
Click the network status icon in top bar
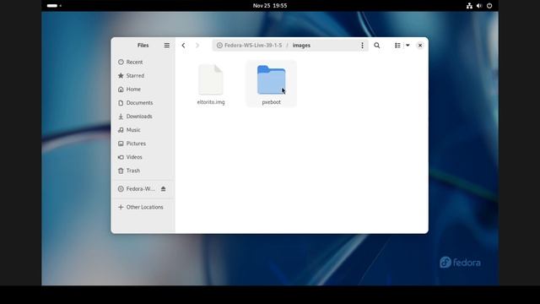click(469, 6)
